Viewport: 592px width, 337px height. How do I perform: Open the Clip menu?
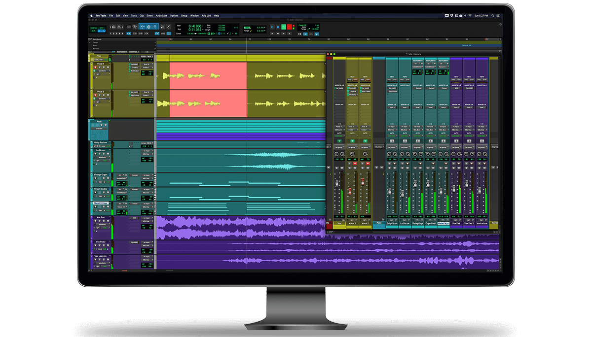click(142, 16)
